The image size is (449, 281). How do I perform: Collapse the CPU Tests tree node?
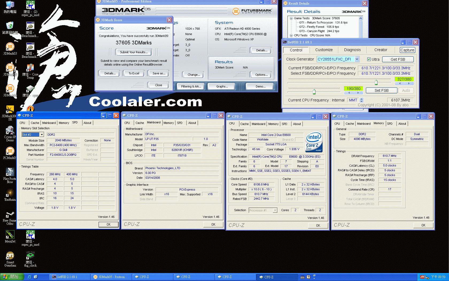pos(291,35)
